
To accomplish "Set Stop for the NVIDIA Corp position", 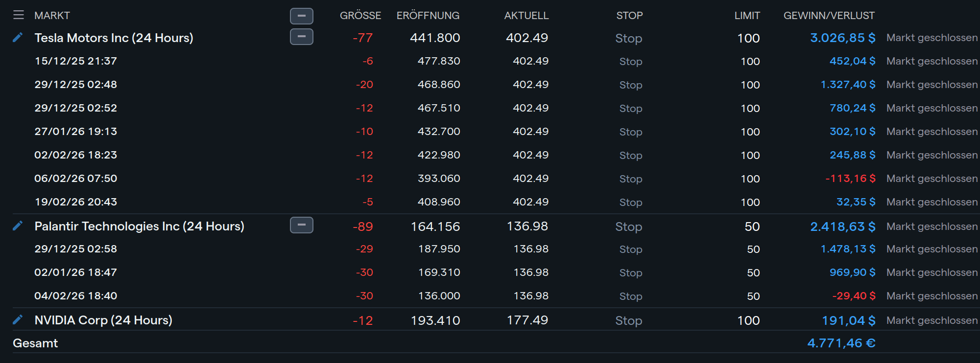I will (x=628, y=320).
